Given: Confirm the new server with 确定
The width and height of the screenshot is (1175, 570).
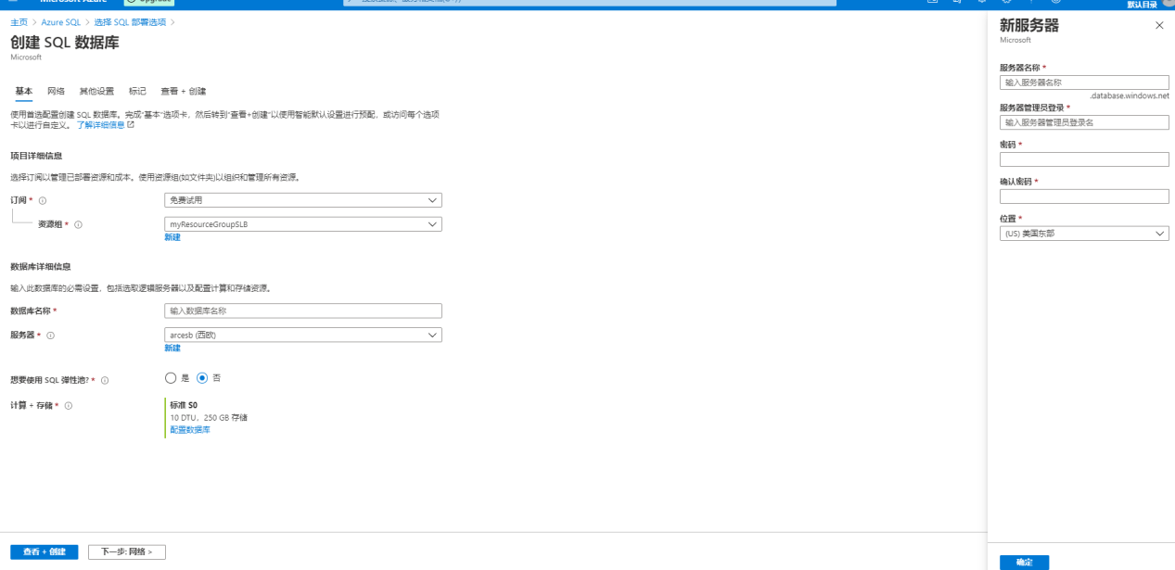Looking at the screenshot, I should click(x=1024, y=563).
